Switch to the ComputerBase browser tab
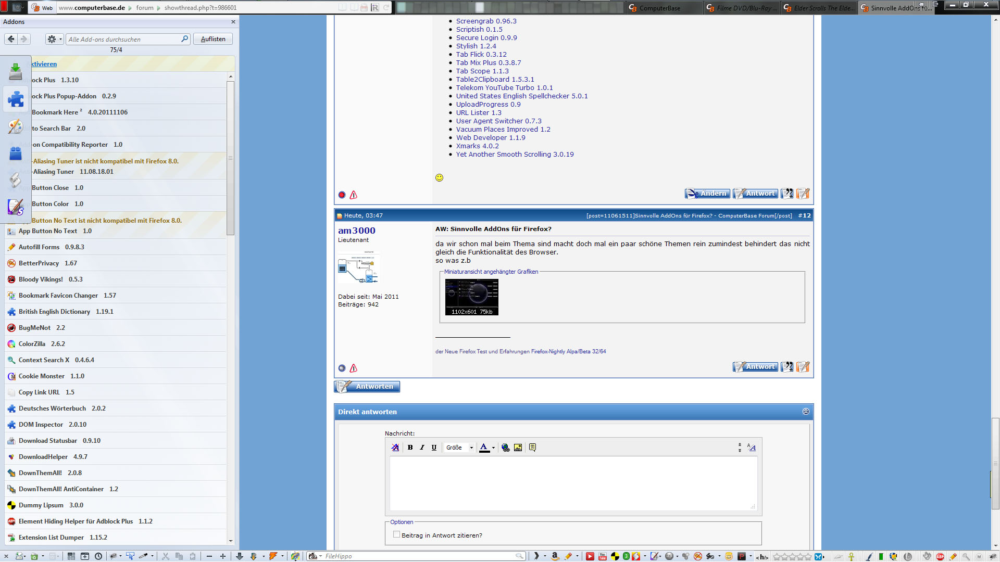This screenshot has height=562, width=1000. [659, 8]
